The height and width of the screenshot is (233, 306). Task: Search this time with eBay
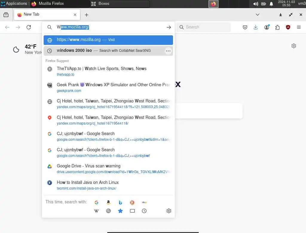pyautogui.click(x=144, y=202)
